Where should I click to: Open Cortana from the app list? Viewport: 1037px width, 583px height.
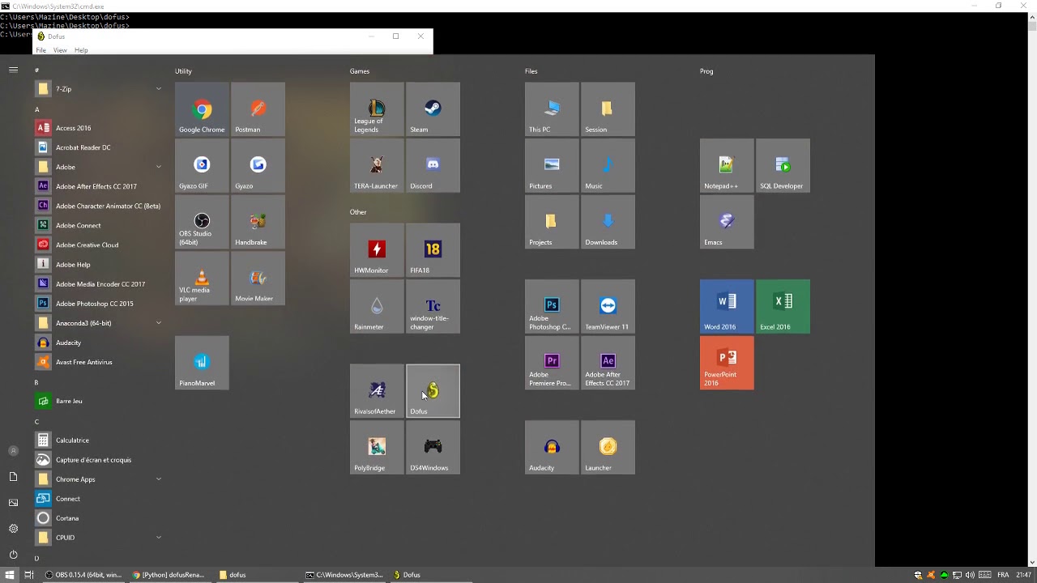pos(98,518)
